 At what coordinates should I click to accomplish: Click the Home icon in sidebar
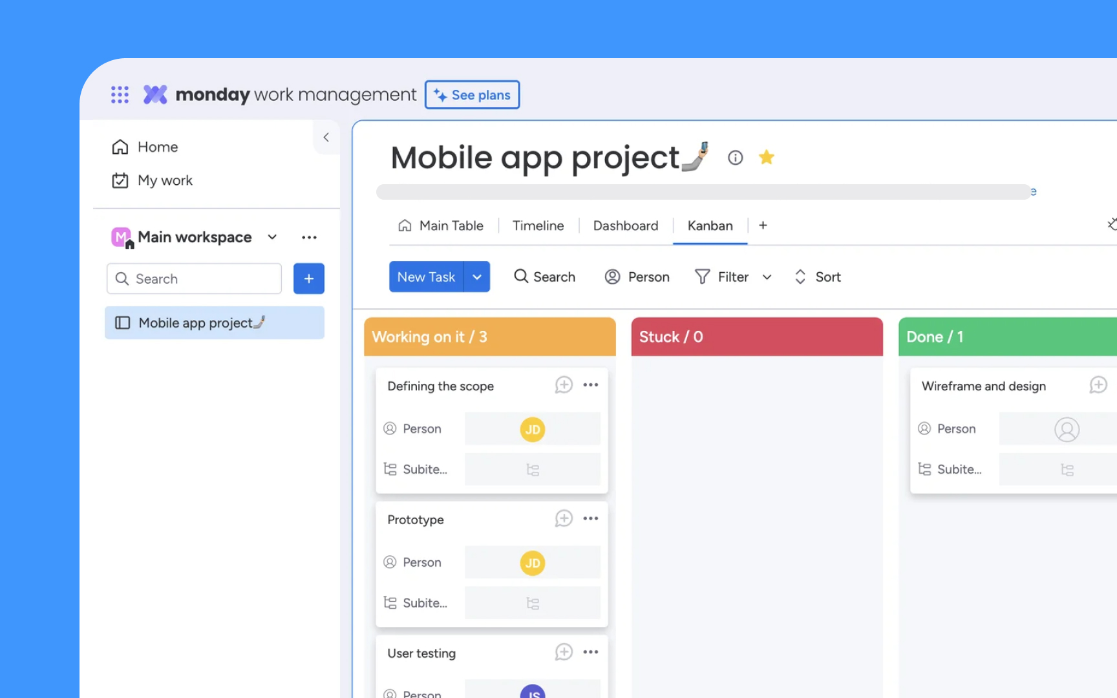pyautogui.click(x=120, y=146)
